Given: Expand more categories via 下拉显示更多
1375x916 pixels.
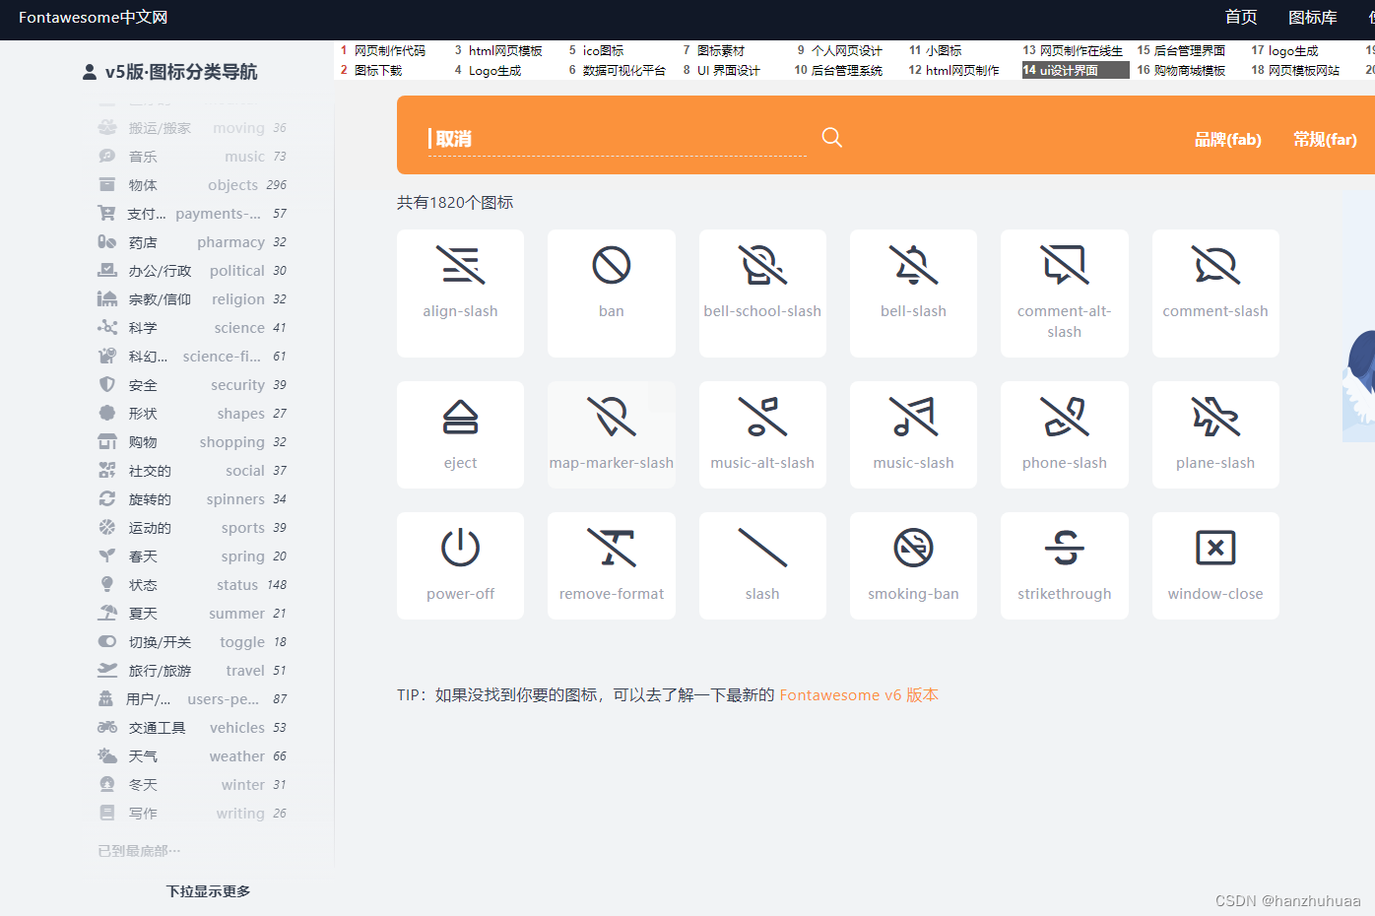Looking at the screenshot, I should [x=207, y=890].
